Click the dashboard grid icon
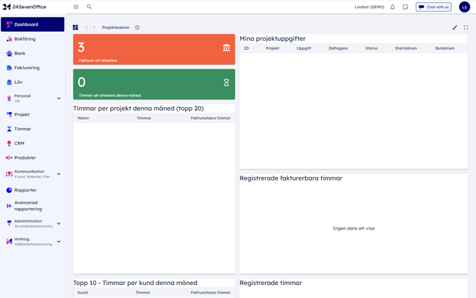The width and height of the screenshot is (476, 298). click(75, 28)
